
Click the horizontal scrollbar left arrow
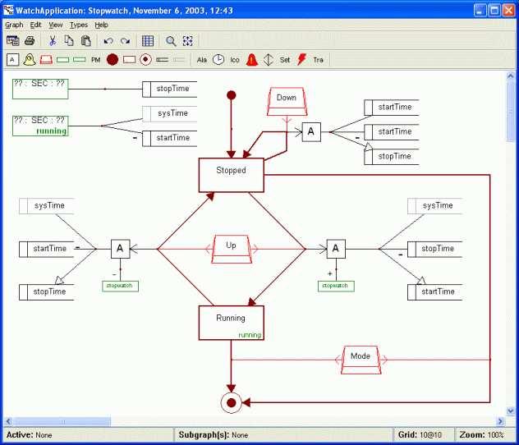8,421
